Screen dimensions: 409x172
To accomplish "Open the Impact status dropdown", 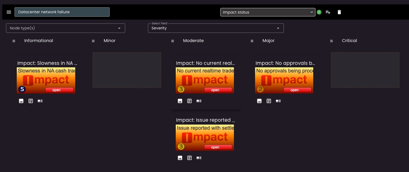I will click(267, 12).
